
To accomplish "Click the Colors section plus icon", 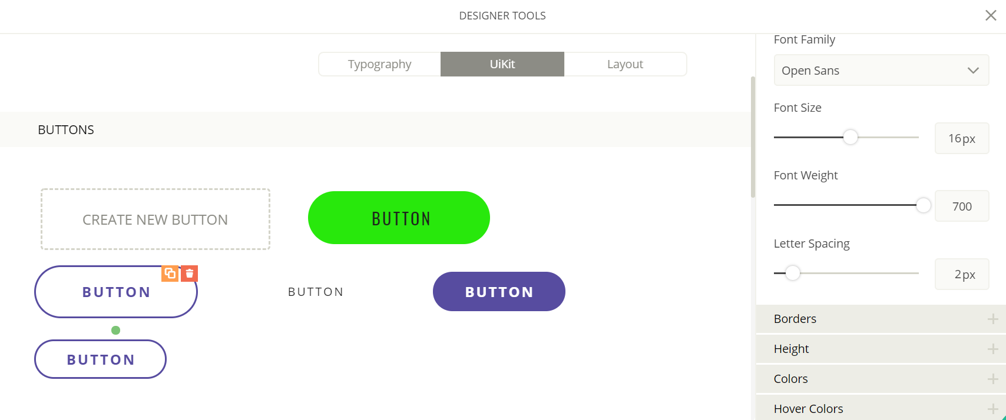I will tap(992, 379).
